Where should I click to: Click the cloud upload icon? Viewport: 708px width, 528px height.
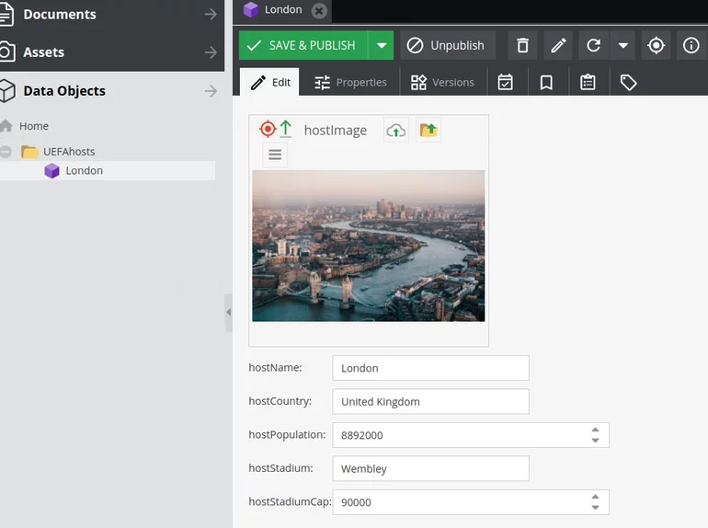coord(396,130)
